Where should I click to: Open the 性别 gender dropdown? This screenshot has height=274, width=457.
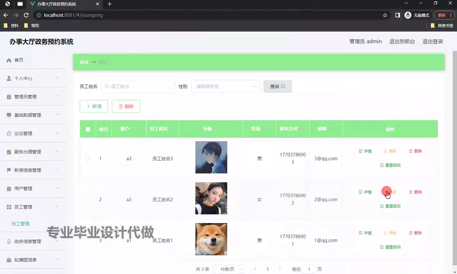coord(226,86)
